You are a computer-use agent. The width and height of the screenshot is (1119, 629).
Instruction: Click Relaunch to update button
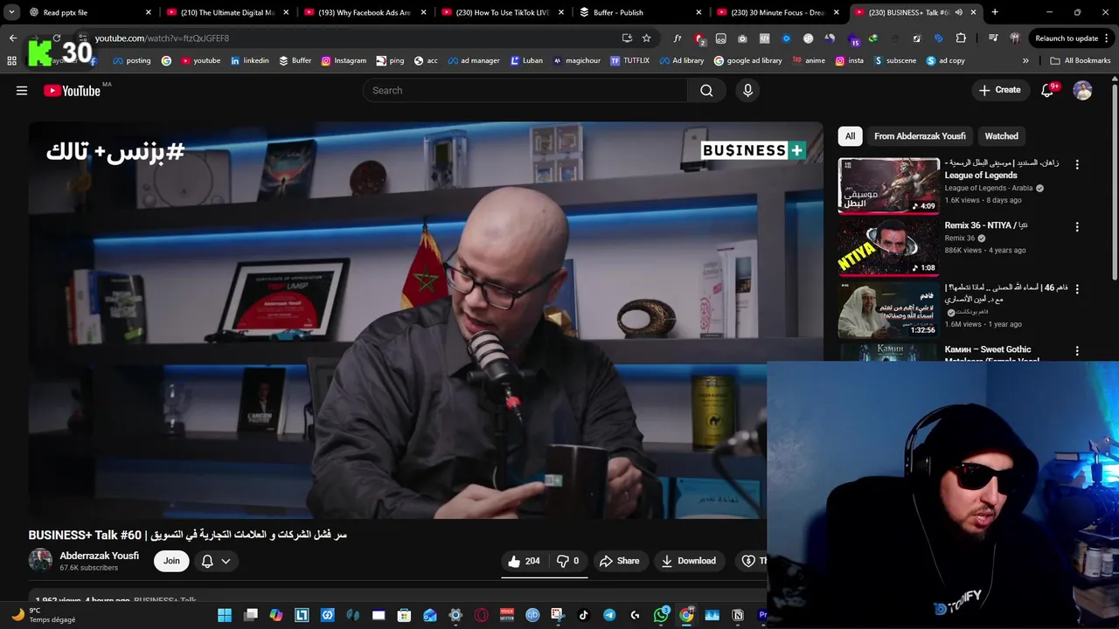point(1072,38)
